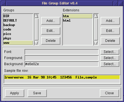This screenshot has height=102, width=124.
Task: Apply the current changes
Action: [x=15, y=93]
